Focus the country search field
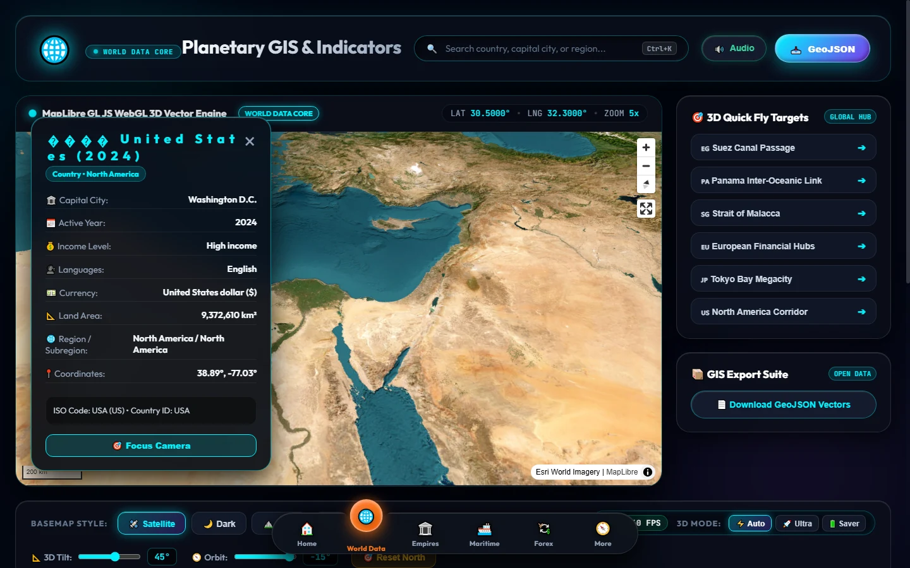 coord(551,49)
